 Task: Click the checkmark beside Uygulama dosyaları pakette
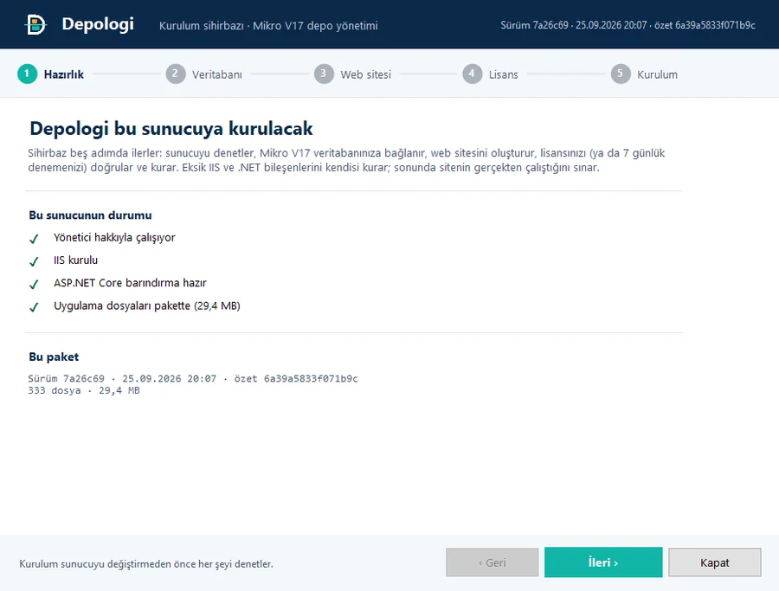click(x=34, y=307)
